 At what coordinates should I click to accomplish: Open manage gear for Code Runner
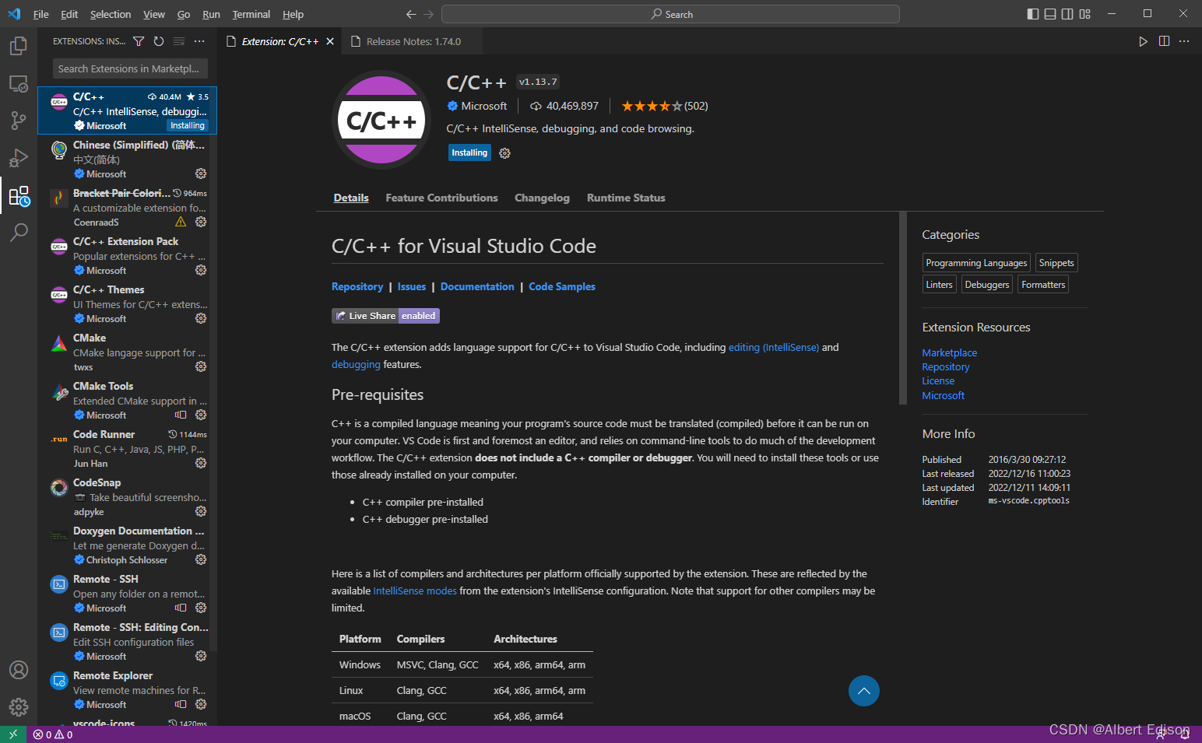point(201,463)
